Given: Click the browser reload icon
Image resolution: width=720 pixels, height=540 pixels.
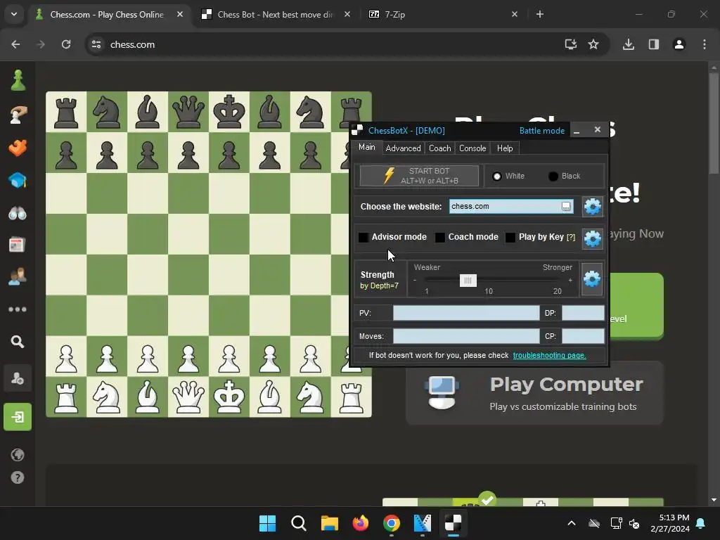Looking at the screenshot, I should click(x=66, y=44).
